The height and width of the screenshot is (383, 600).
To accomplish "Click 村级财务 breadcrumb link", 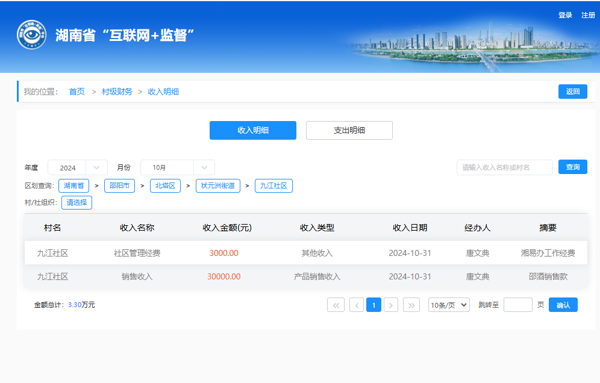I will [x=117, y=92].
